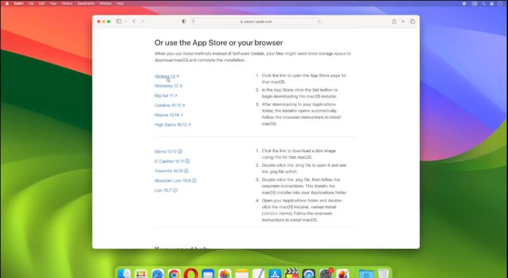Image resolution: width=508 pixels, height=278 pixels.
Task: Open Control Center in the menu bar
Action: 491,4
